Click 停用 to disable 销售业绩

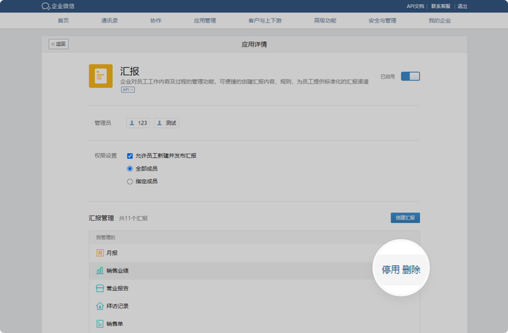(x=391, y=270)
